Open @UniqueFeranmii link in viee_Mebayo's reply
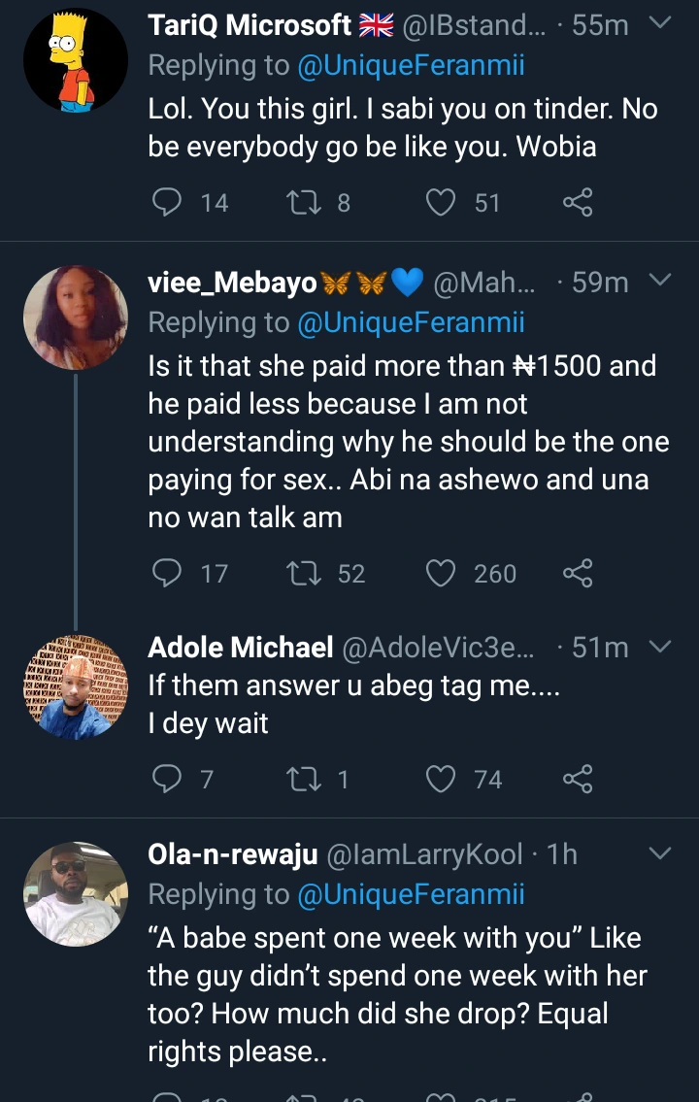699x1102 pixels. (411, 322)
